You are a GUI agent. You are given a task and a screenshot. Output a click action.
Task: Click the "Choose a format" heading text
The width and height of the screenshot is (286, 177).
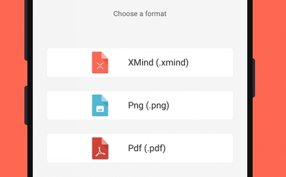[140, 14]
